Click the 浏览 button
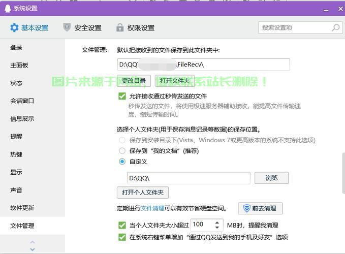The width and height of the screenshot is (345, 254). click(271, 178)
